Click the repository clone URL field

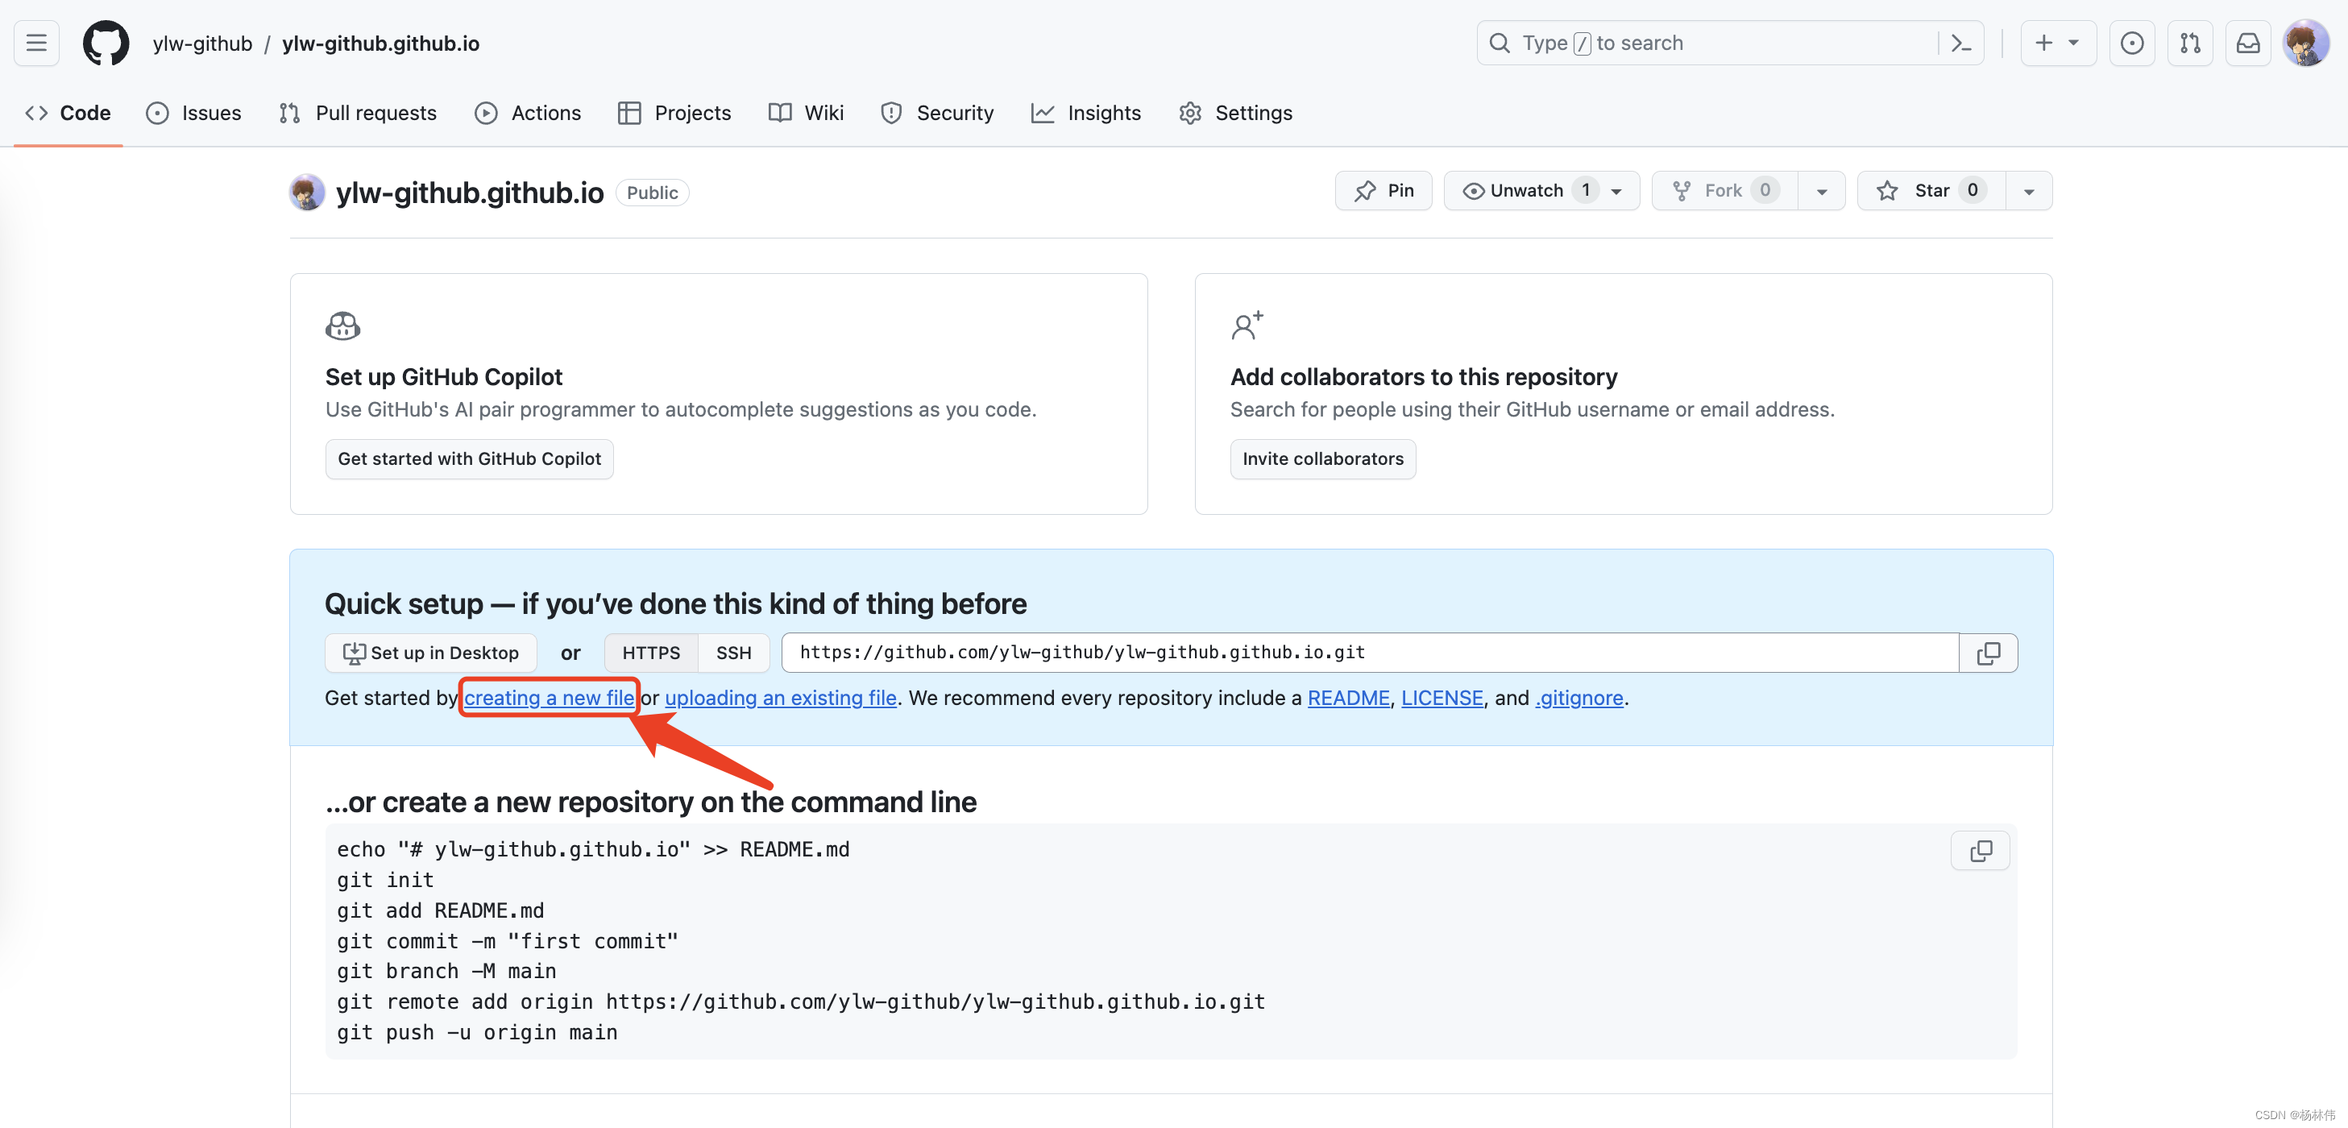tap(1370, 653)
